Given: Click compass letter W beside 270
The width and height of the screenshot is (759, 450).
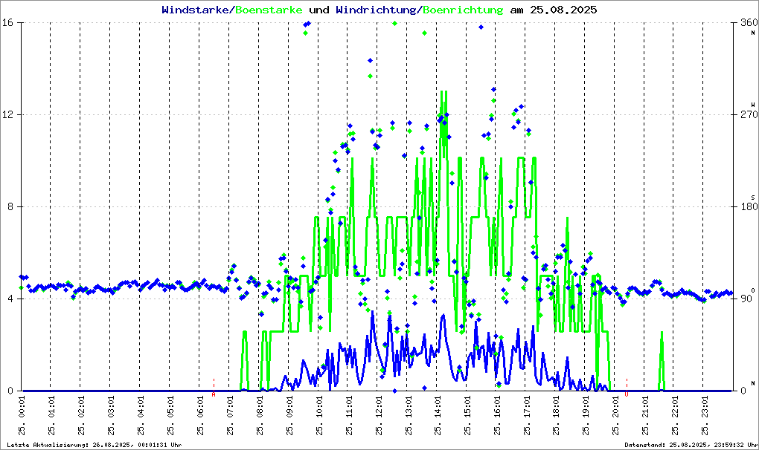Looking at the screenshot, I should 753,105.
